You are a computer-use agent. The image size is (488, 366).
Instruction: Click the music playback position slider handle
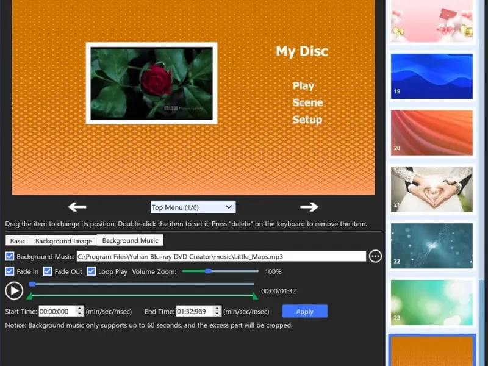pyautogui.click(x=32, y=284)
